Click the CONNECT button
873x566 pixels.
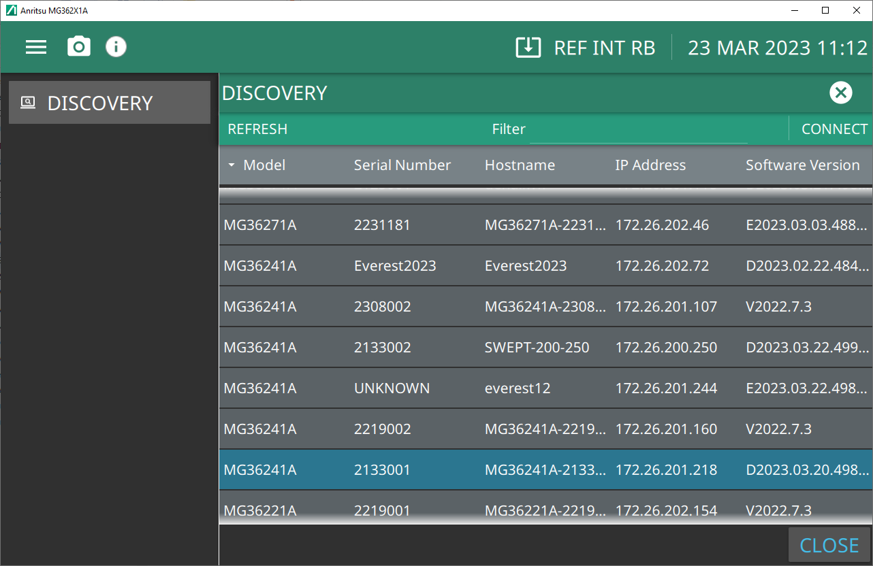pyautogui.click(x=834, y=129)
